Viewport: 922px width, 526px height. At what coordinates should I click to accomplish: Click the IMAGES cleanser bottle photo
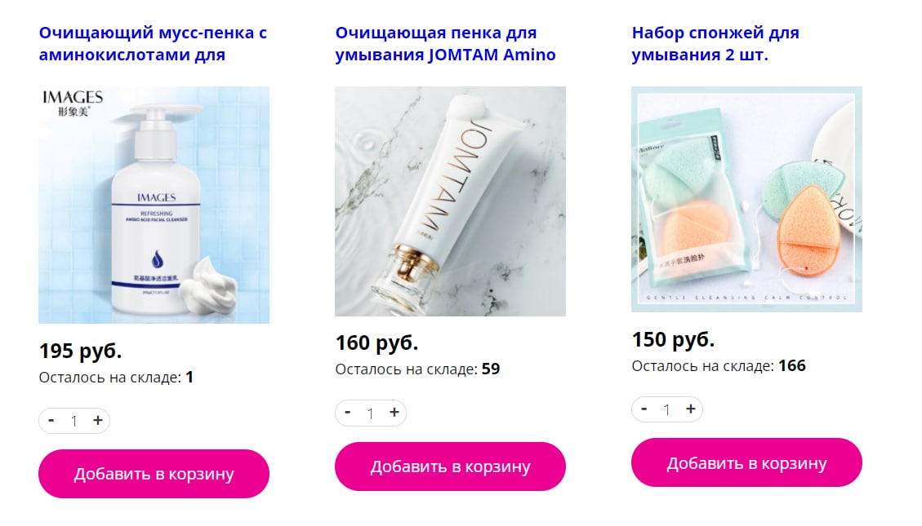154,205
